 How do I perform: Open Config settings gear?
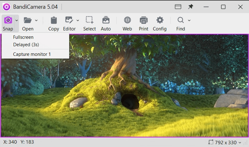pyautogui.click(x=160, y=20)
